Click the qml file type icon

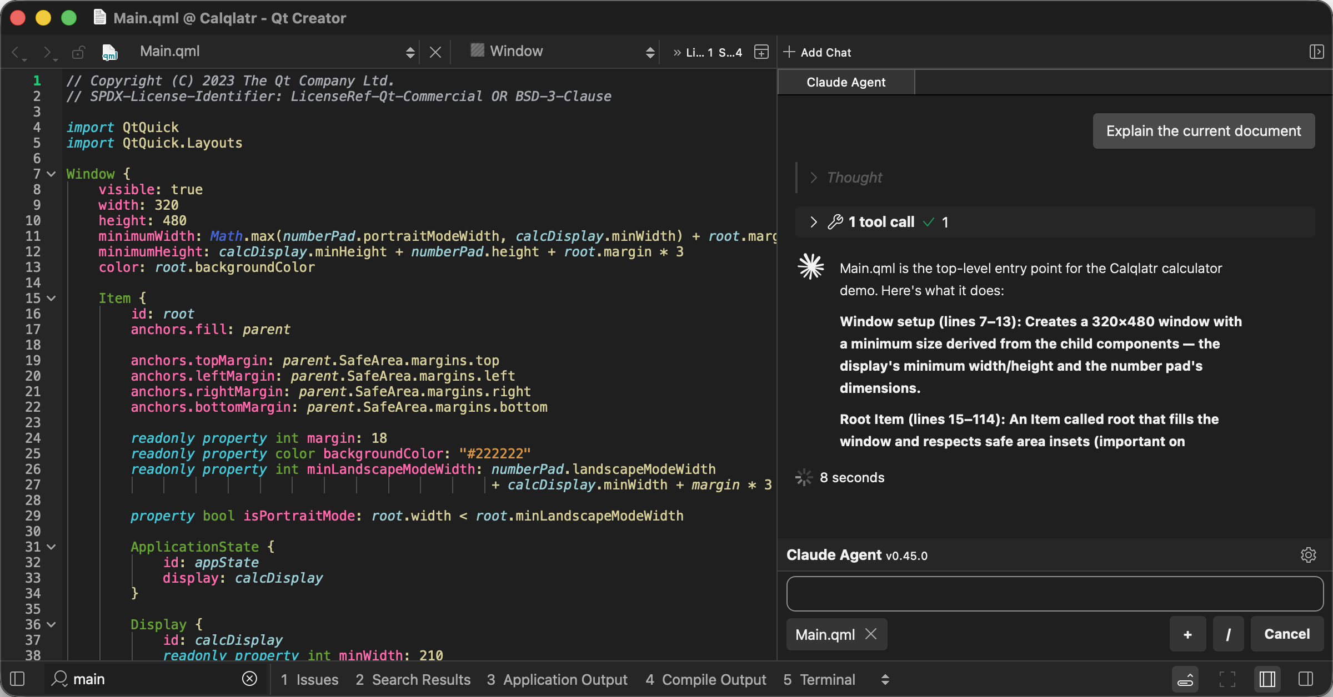[x=110, y=52]
